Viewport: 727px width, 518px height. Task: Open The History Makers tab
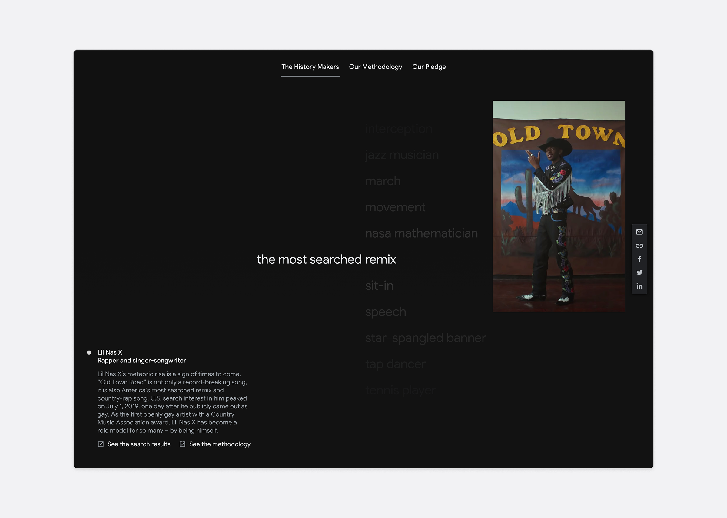point(310,67)
